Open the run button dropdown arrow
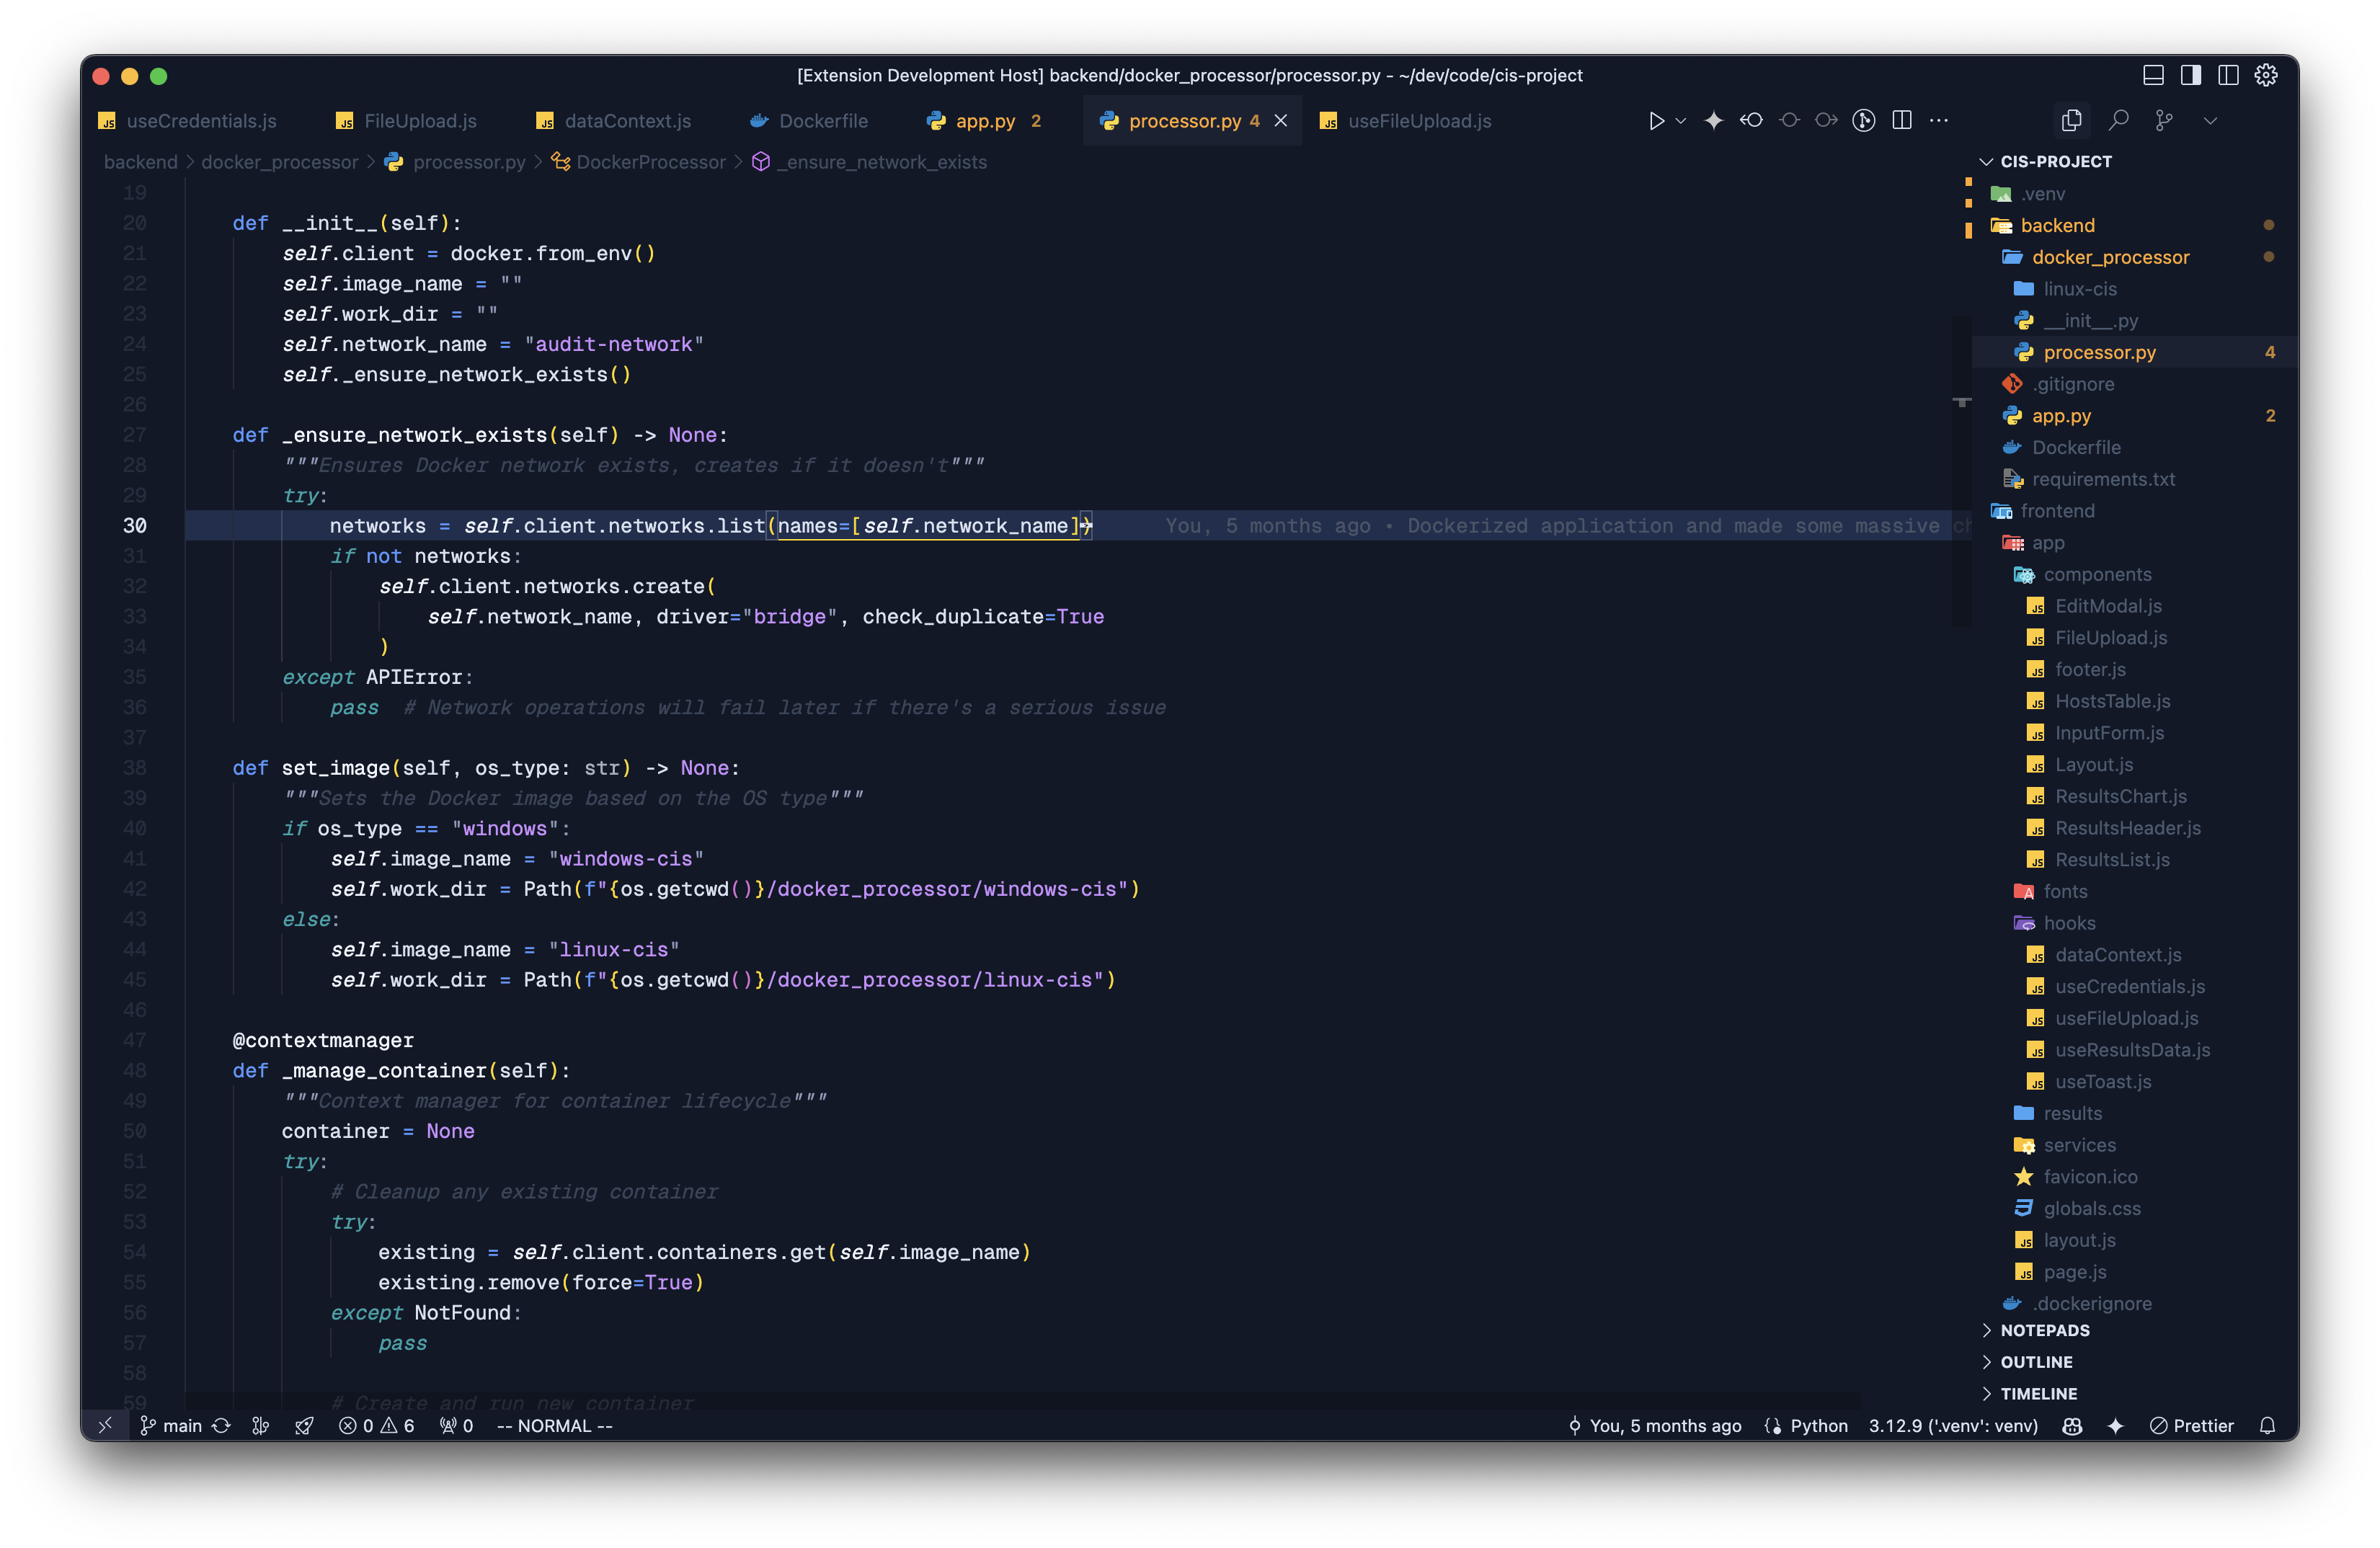The image size is (2380, 1548). tap(1681, 121)
